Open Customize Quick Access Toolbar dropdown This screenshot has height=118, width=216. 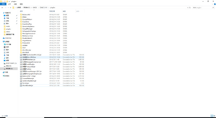pos(9,1)
